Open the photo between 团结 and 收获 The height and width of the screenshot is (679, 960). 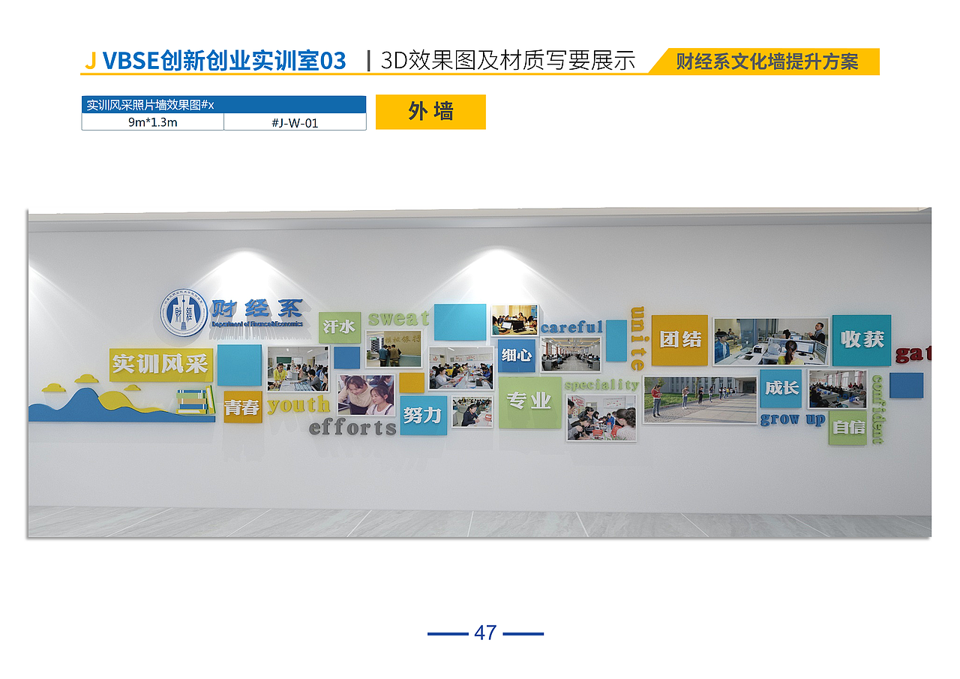point(770,341)
